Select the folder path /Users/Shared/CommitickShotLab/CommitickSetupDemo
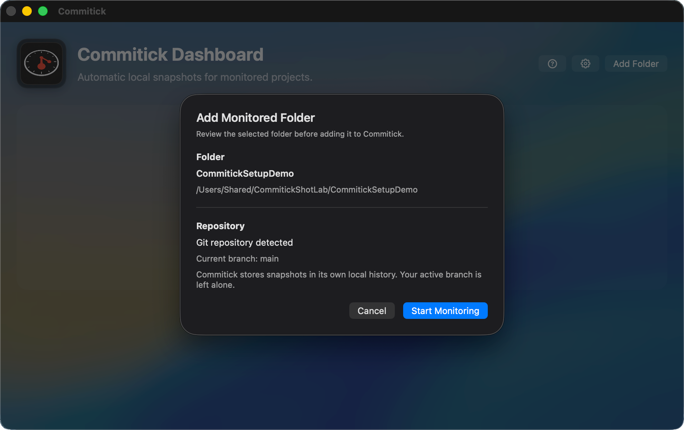Screen dimensions: 684x430 [x=307, y=189]
